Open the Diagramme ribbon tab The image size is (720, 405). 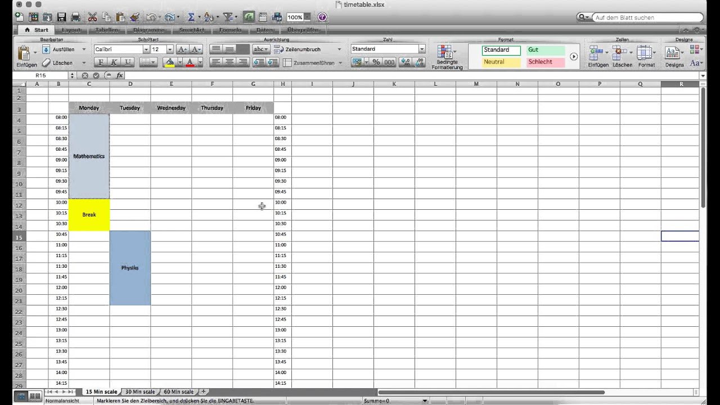[x=149, y=30]
